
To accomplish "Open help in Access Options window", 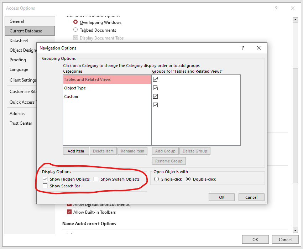I will point(276,8).
